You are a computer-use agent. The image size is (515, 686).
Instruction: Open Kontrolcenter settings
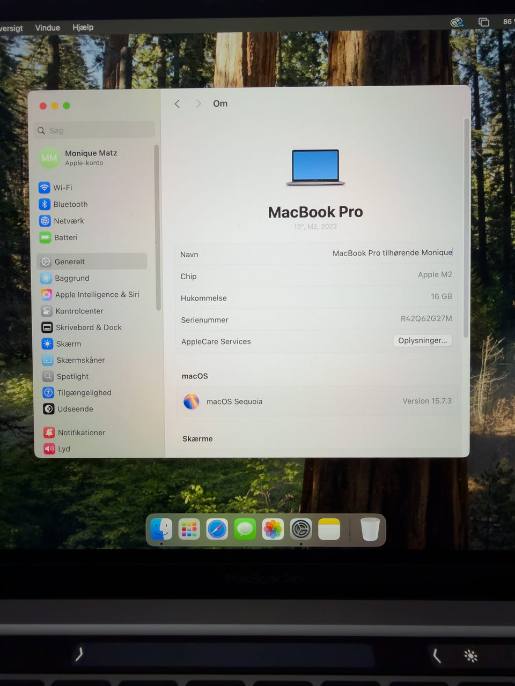(x=72, y=311)
